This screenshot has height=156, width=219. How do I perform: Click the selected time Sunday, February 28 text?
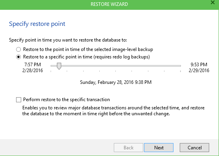(116, 82)
